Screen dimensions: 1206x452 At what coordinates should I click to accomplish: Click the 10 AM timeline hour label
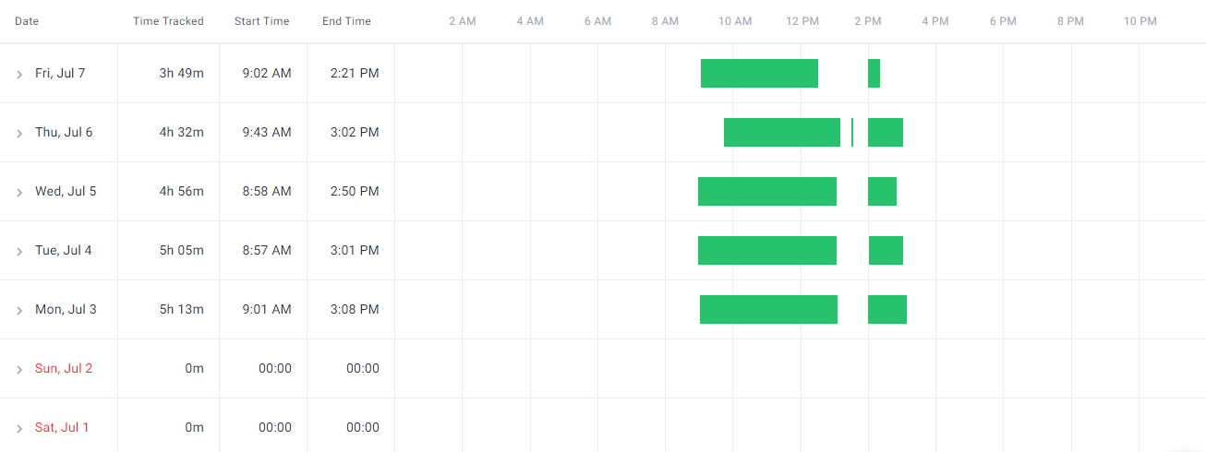tap(735, 21)
